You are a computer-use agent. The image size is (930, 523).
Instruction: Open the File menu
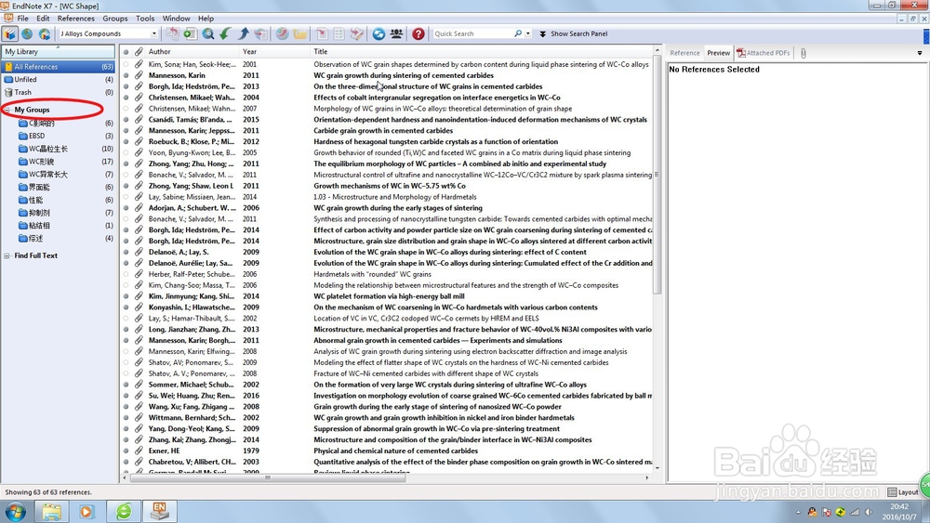click(22, 19)
